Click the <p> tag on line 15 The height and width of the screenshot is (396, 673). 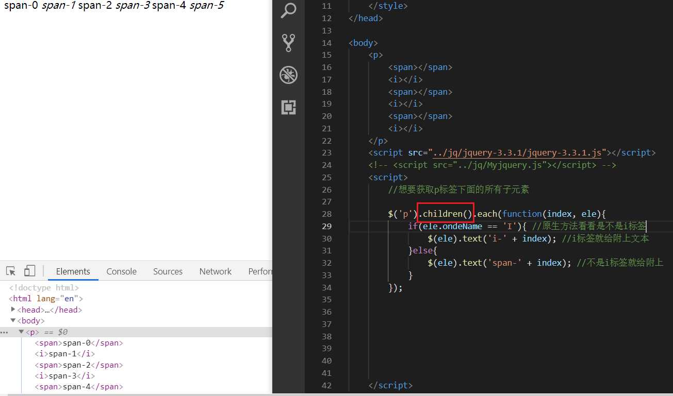(x=375, y=55)
